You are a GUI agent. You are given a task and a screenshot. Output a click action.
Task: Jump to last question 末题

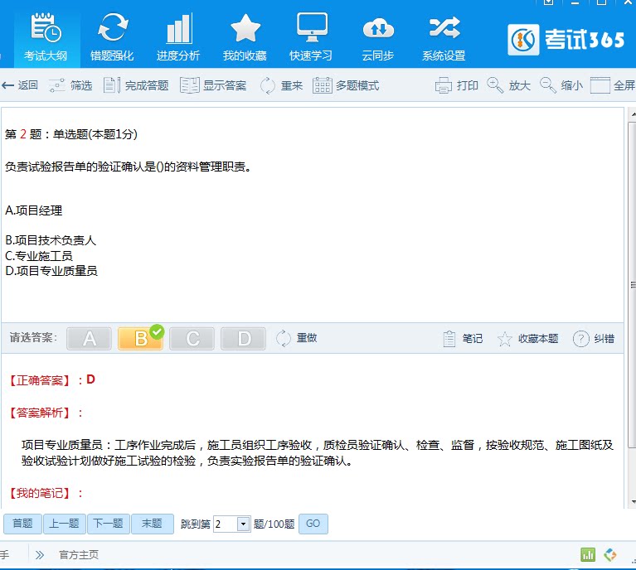coord(152,524)
